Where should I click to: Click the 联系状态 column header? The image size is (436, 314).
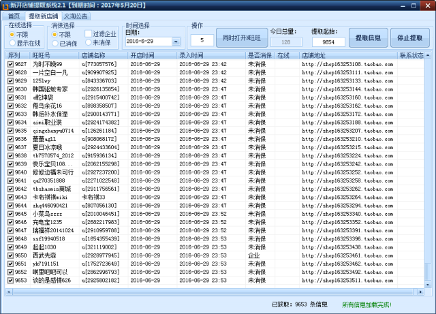(411, 55)
